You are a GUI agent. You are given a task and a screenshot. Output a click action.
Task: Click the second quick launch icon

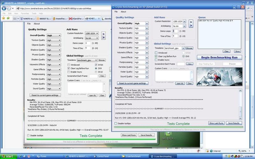click(25, 156)
